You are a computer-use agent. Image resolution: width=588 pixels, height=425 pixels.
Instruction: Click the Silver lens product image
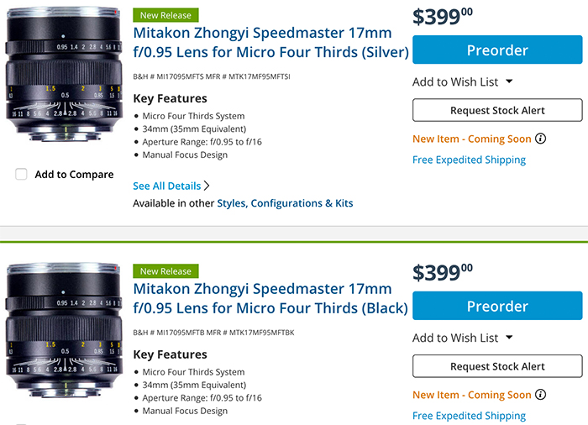pyautogui.click(x=65, y=80)
